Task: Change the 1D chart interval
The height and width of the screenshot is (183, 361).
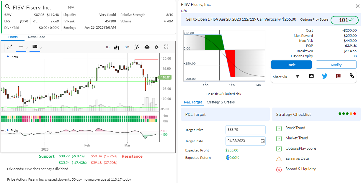Action: coord(107,47)
